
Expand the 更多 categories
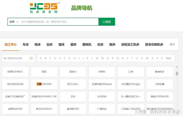[x=172, y=44]
